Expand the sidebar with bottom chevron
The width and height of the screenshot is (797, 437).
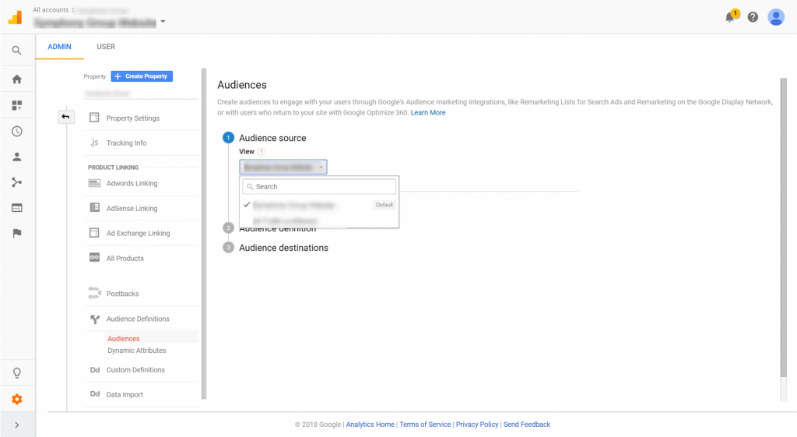(x=16, y=425)
